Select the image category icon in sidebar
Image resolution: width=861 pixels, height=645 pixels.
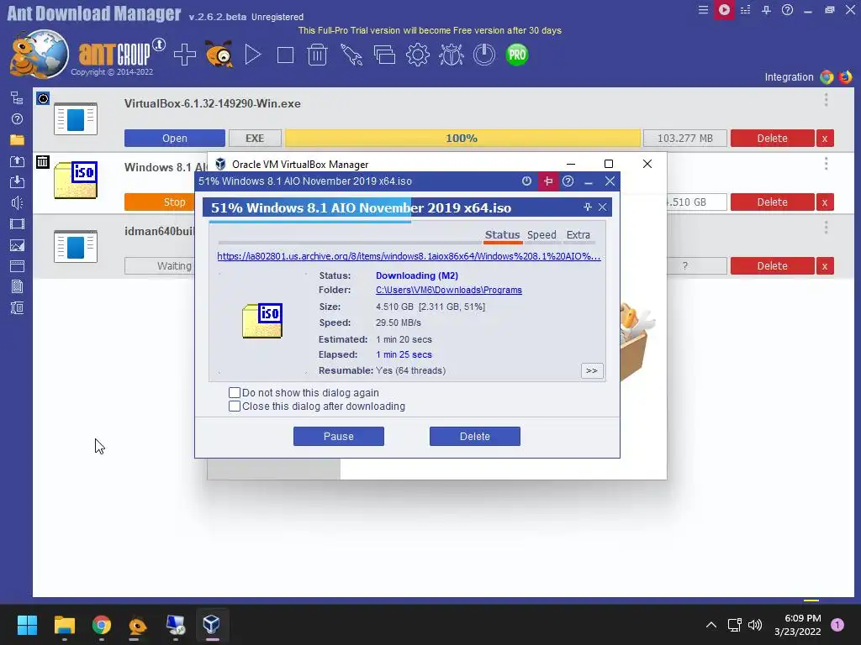(17, 246)
